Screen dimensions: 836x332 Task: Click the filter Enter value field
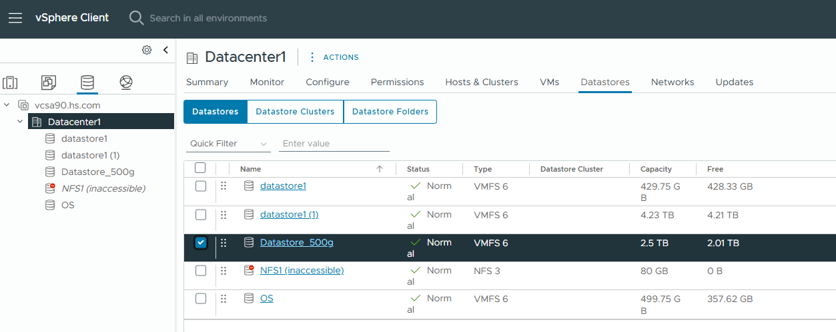(x=334, y=144)
